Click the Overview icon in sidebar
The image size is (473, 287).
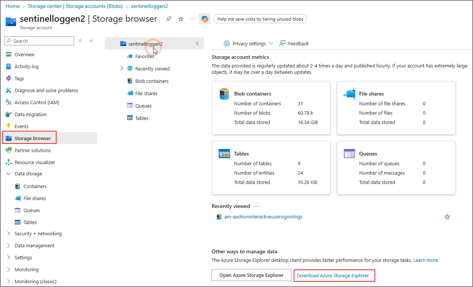click(x=9, y=54)
